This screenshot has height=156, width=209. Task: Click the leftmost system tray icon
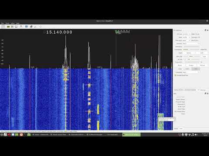(180, 135)
